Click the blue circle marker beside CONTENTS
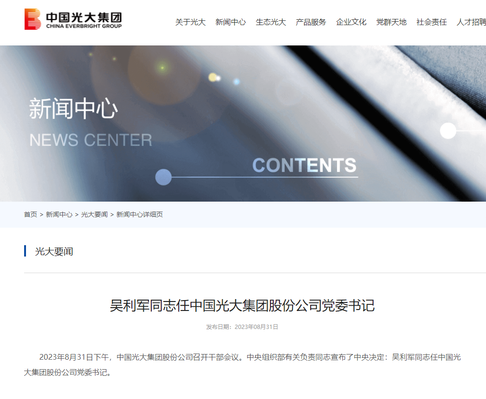 click(x=163, y=177)
